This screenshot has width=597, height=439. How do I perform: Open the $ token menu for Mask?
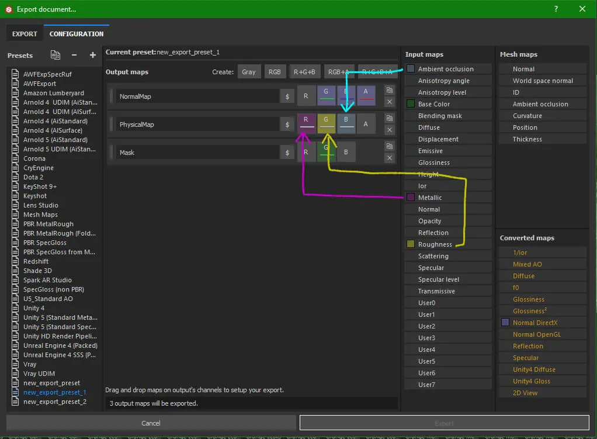coord(287,153)
